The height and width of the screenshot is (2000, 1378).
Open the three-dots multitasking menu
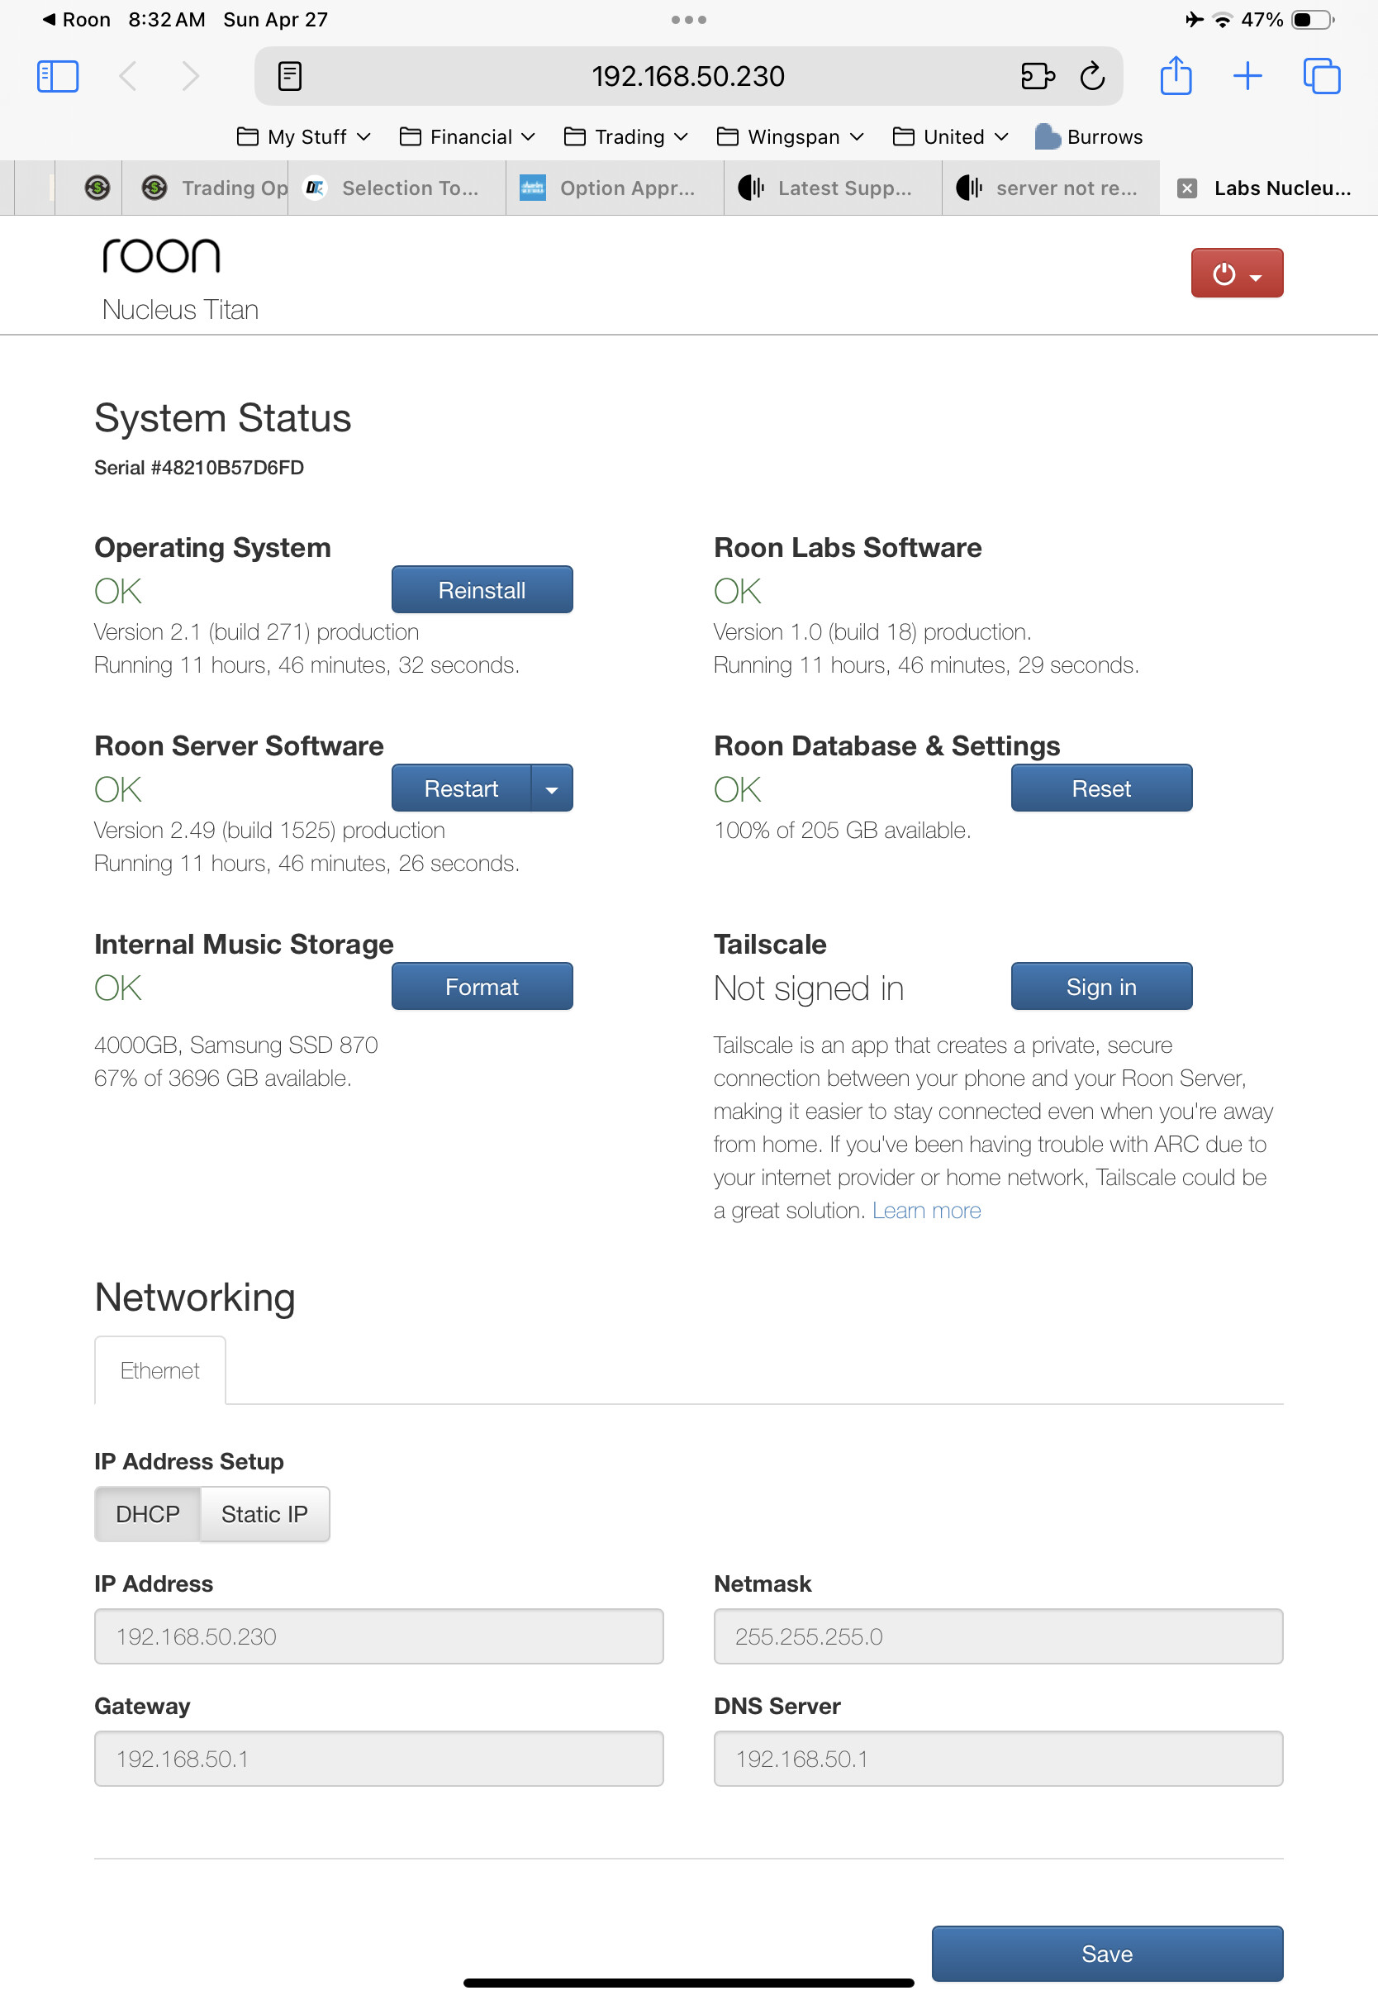(x=689, y=19)
